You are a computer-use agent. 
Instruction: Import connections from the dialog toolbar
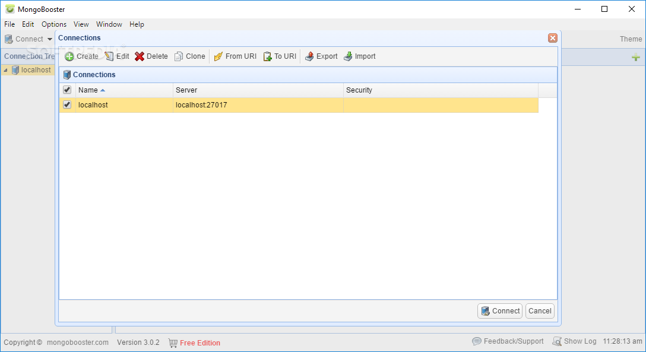360,56
